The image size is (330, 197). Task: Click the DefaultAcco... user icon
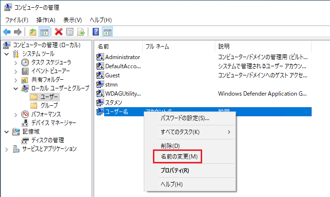tap(100, 66)
